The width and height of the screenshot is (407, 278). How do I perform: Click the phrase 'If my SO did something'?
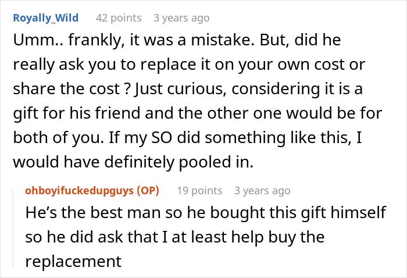(197, 138)
